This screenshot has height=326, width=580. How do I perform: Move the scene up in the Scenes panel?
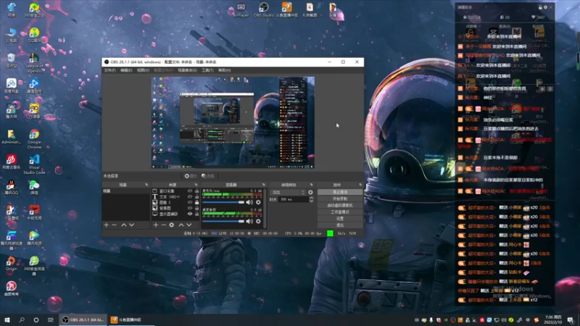point(123,225)
